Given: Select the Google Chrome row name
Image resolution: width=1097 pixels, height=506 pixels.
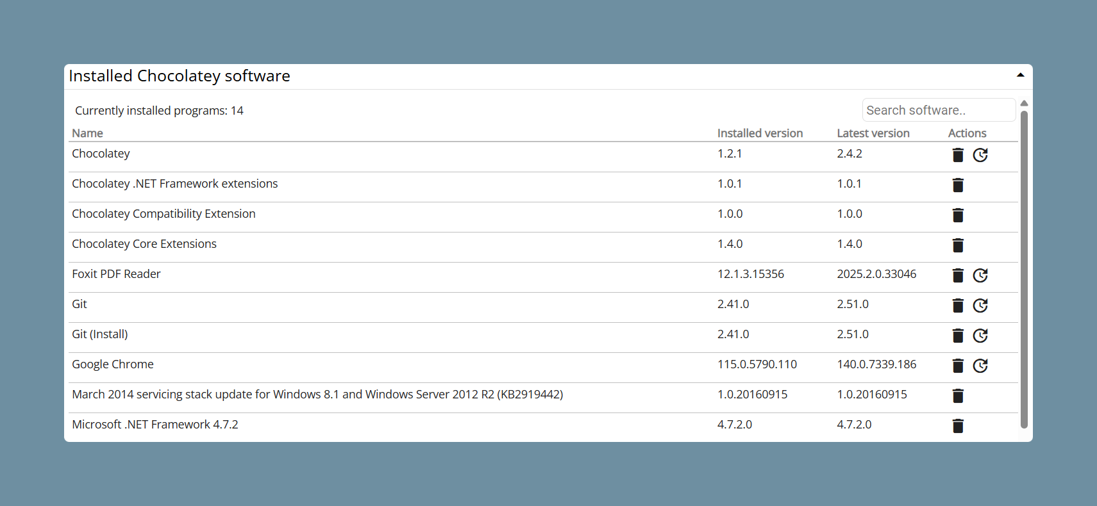Looking at the screenshot, I should click(x=113, y=364).
